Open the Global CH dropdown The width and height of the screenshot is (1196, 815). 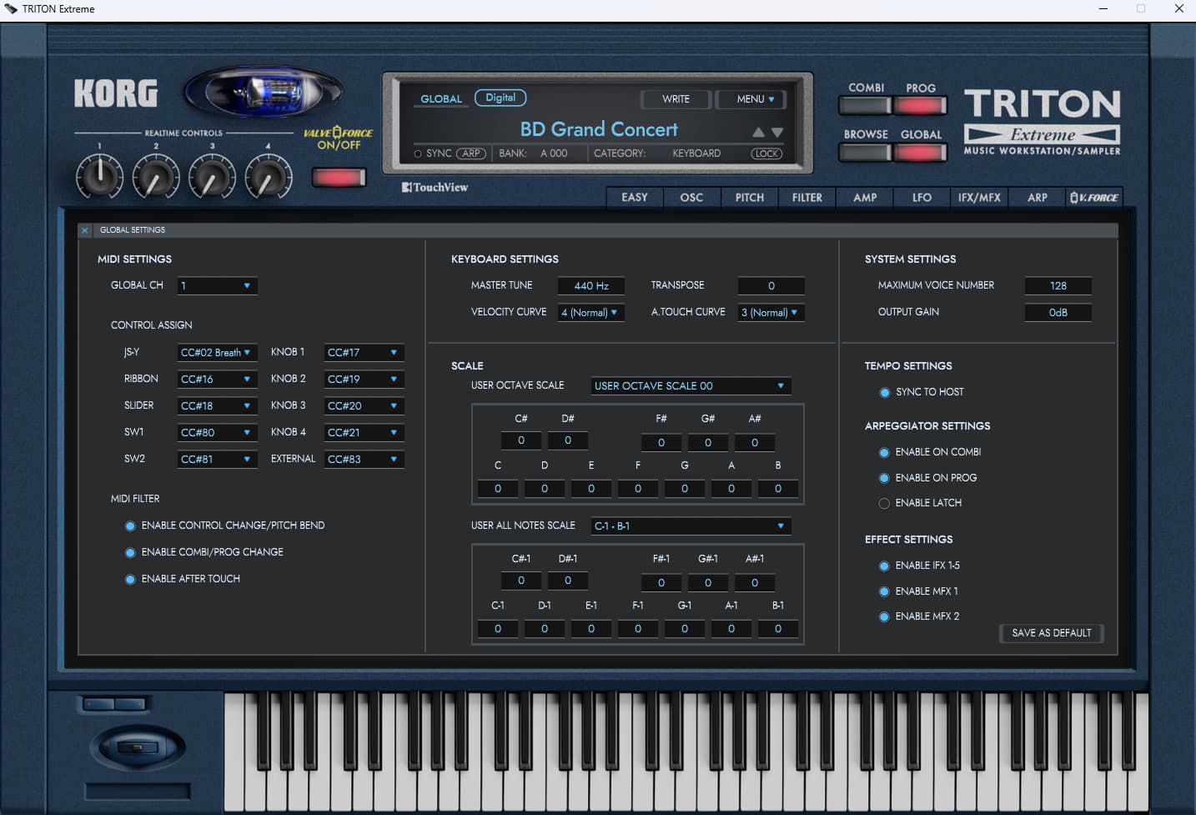tap(217, 286)
